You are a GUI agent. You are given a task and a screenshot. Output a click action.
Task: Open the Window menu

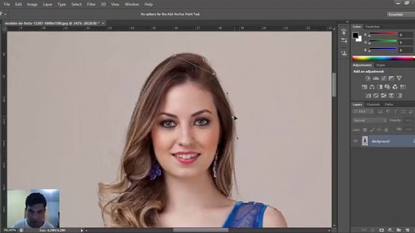coord(132,5)
